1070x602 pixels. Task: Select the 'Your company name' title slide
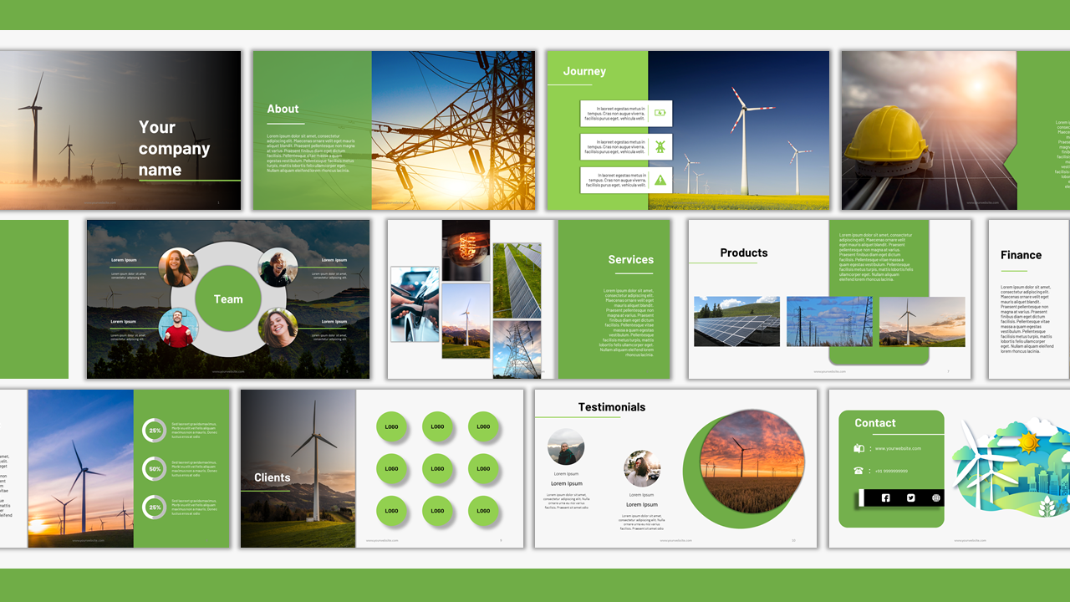coord(120,130)
